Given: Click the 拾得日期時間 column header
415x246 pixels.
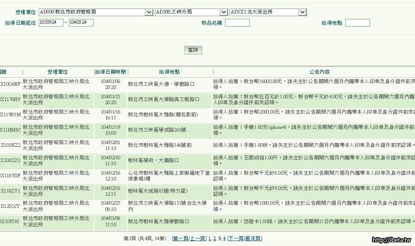Looking at the screenshot, I should [x=111, y=72].
